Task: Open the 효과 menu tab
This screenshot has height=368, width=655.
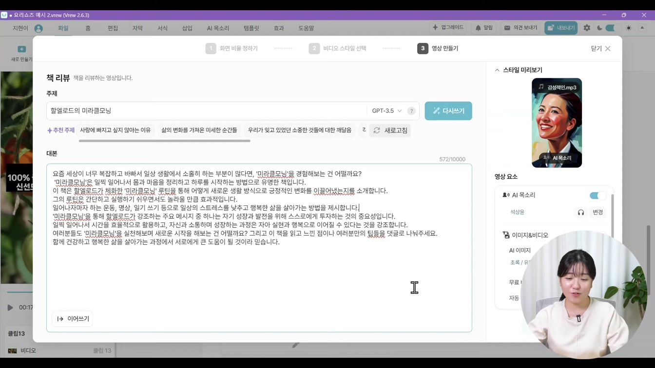Action: (279, 28)
